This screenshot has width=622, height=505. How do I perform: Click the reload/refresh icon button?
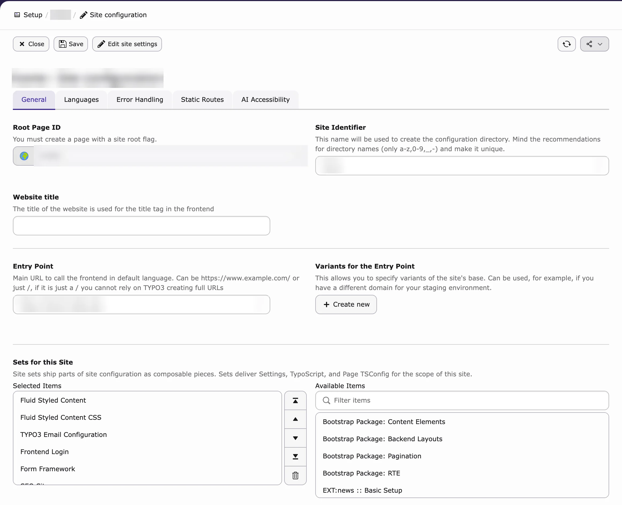tap(567, 44)
